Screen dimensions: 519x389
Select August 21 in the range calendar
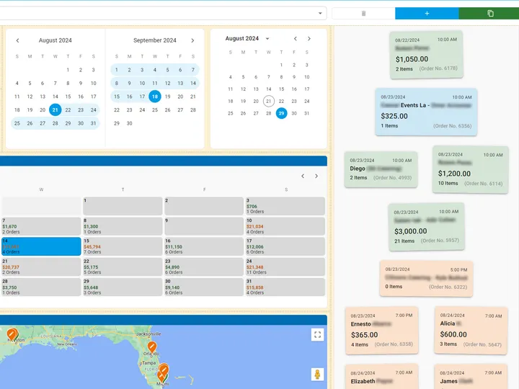(x=56, y=109)
